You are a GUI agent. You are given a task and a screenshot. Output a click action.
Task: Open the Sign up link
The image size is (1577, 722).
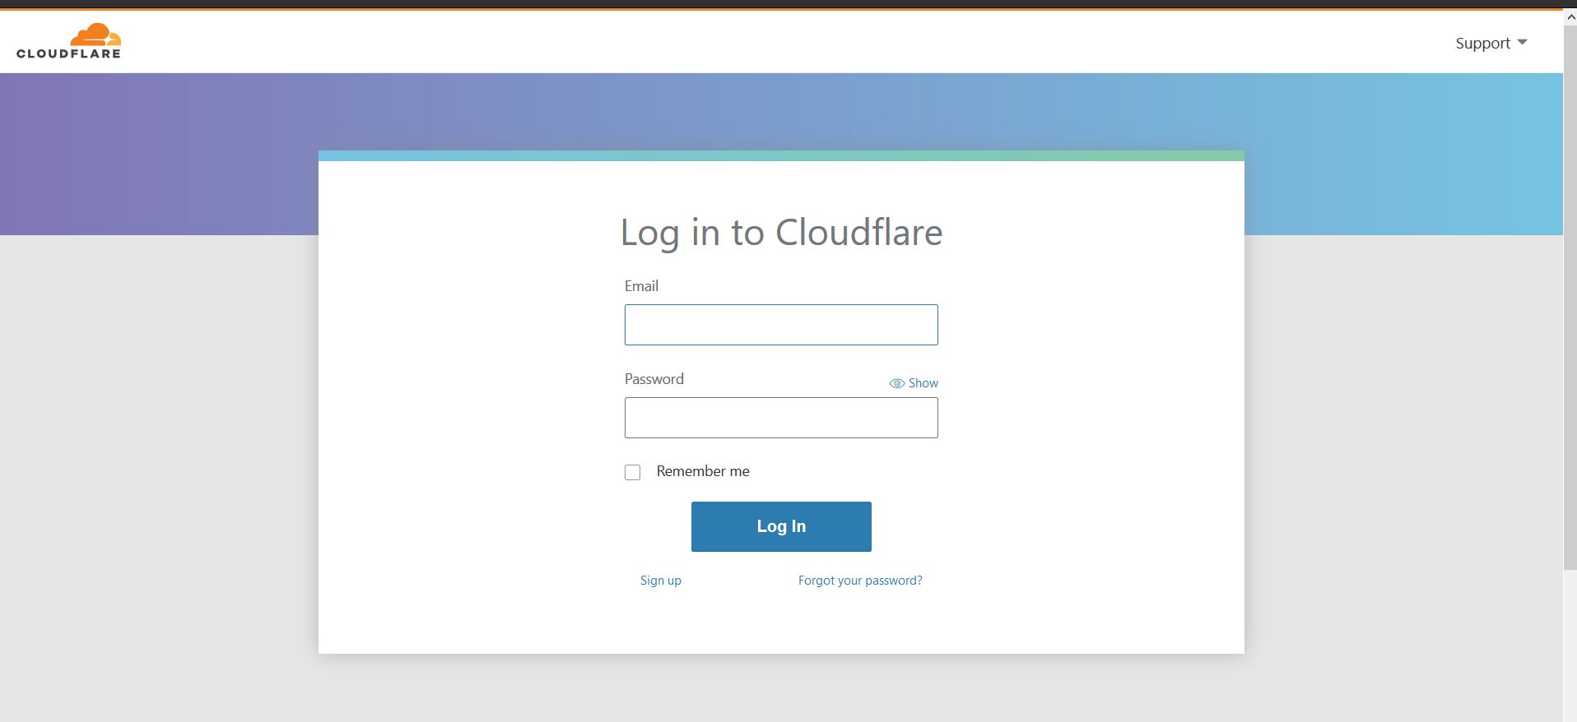point(660,581)
